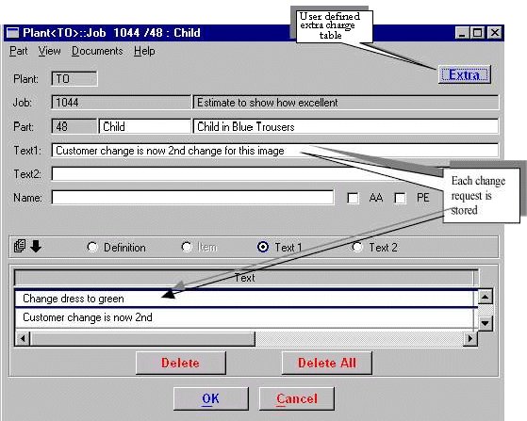This screenshot has width=527, height=421.
Task: Click the Delete All button
Action: click(x=327, y=363)
